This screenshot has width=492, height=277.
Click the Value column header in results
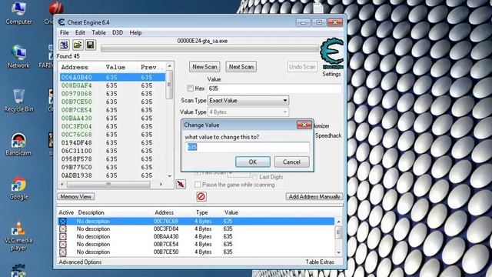tap(115, 67)
